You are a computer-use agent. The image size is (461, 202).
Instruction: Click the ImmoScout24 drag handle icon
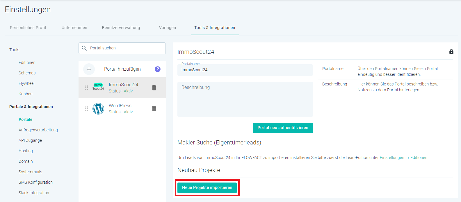click(86, 88)
